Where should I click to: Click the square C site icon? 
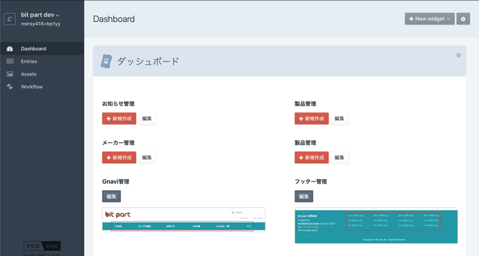(x=10, y=19)
